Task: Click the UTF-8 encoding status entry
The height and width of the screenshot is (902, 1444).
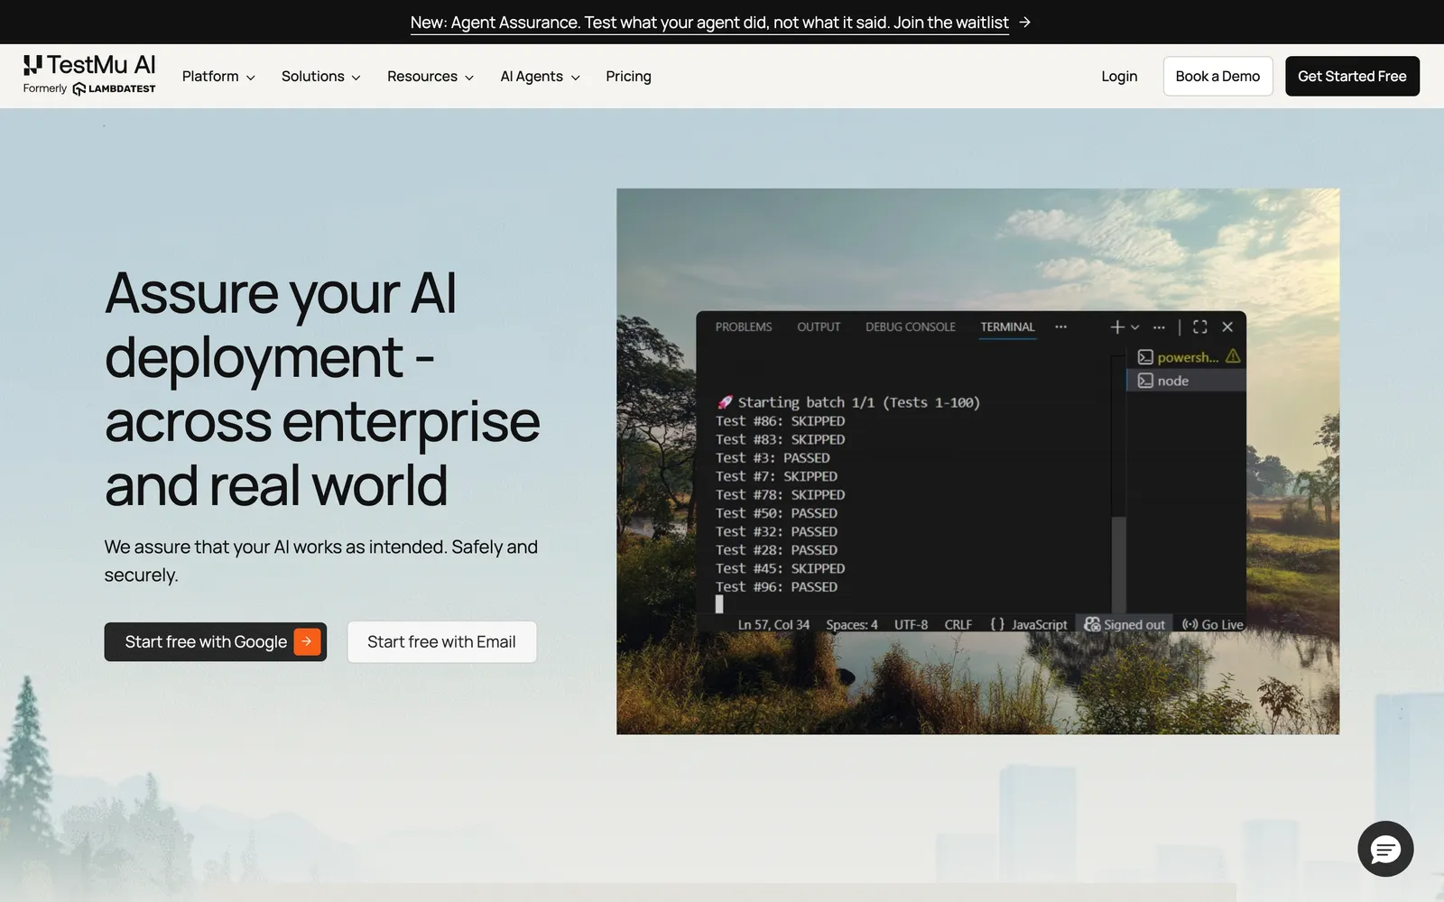Action: (911, 624)
